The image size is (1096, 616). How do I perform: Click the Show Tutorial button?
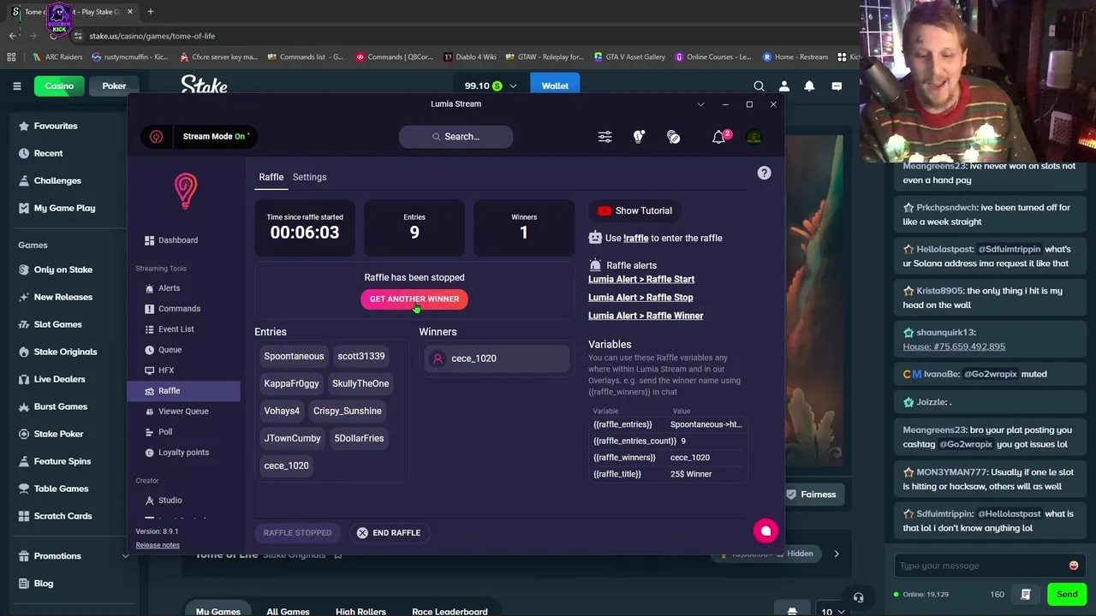[x=634, y=210]
